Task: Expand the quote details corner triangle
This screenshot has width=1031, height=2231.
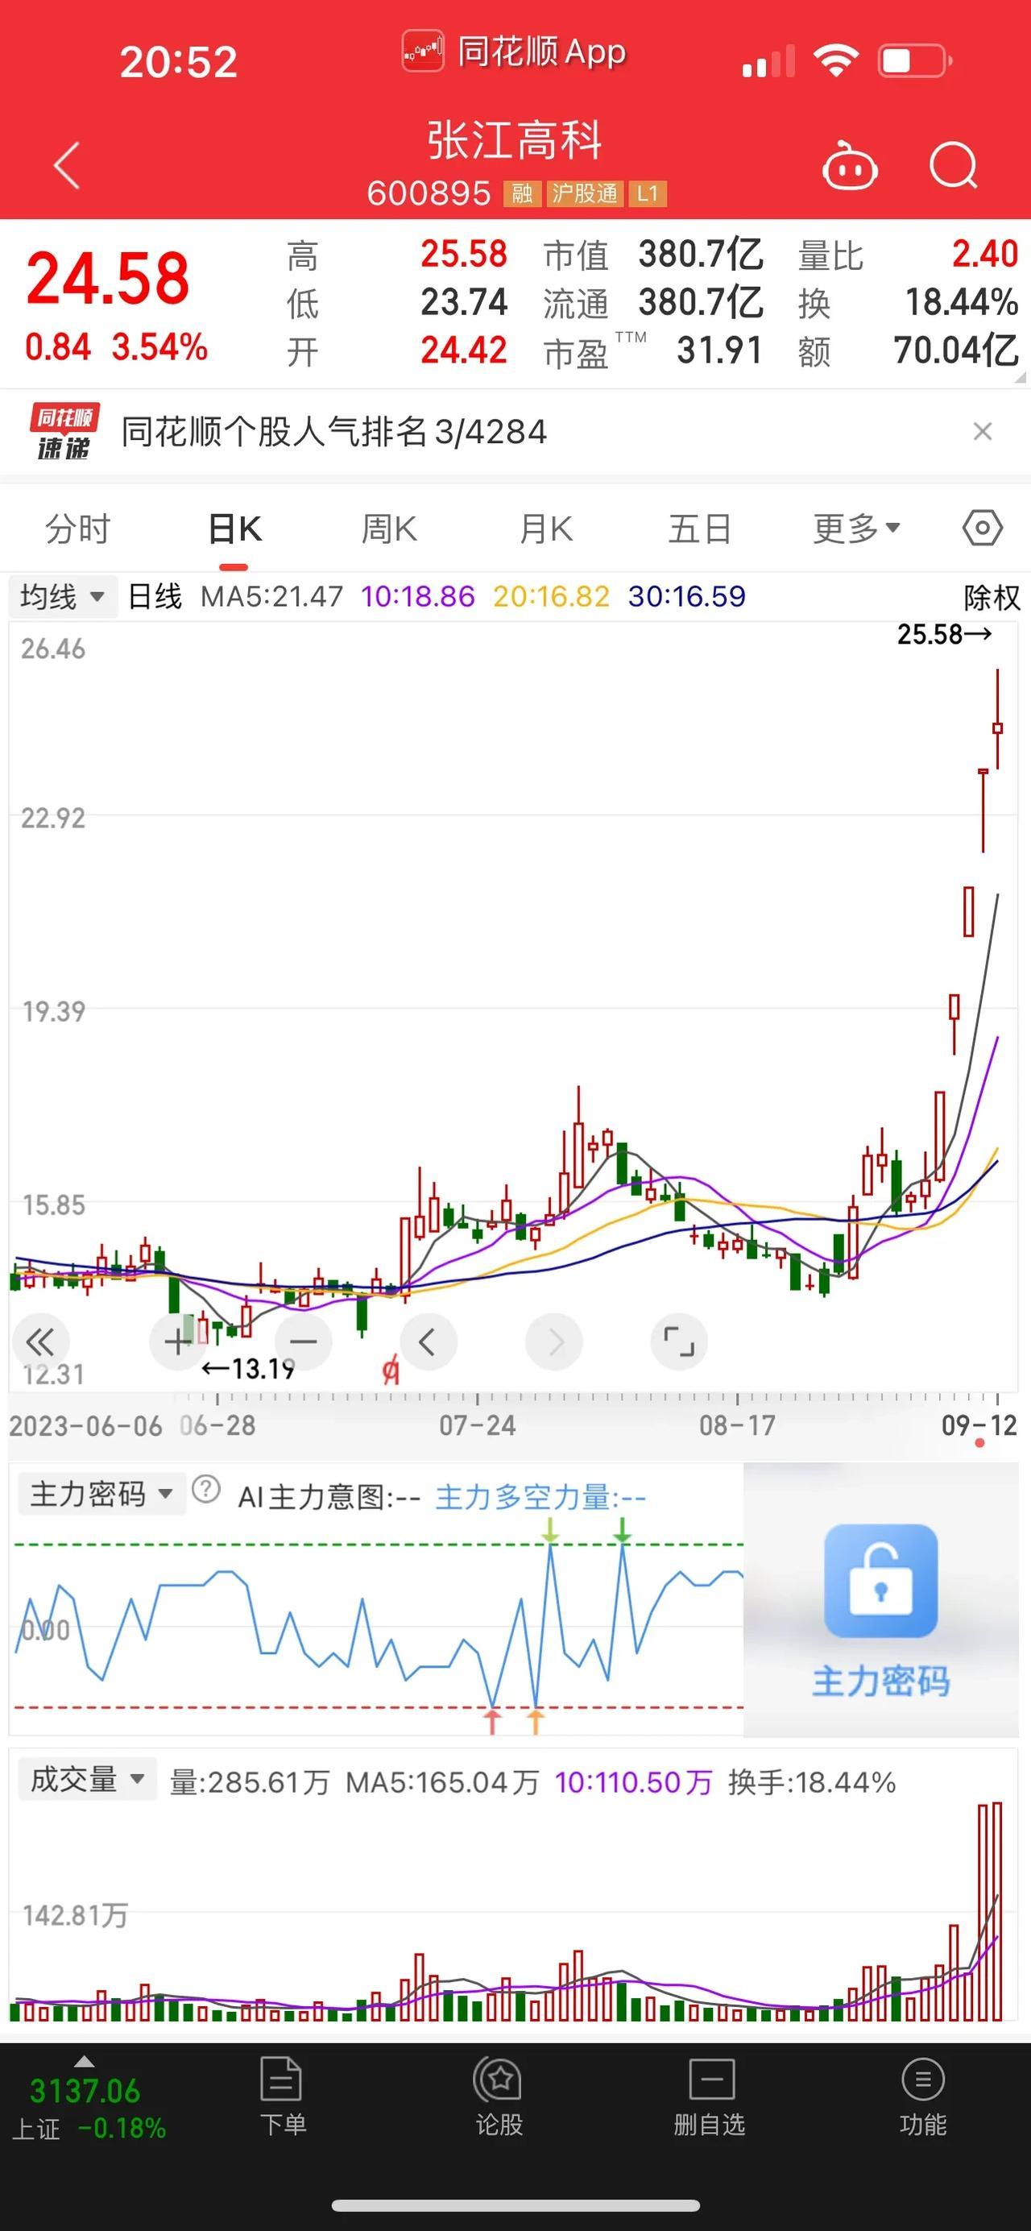Action: click(1021, 378)
